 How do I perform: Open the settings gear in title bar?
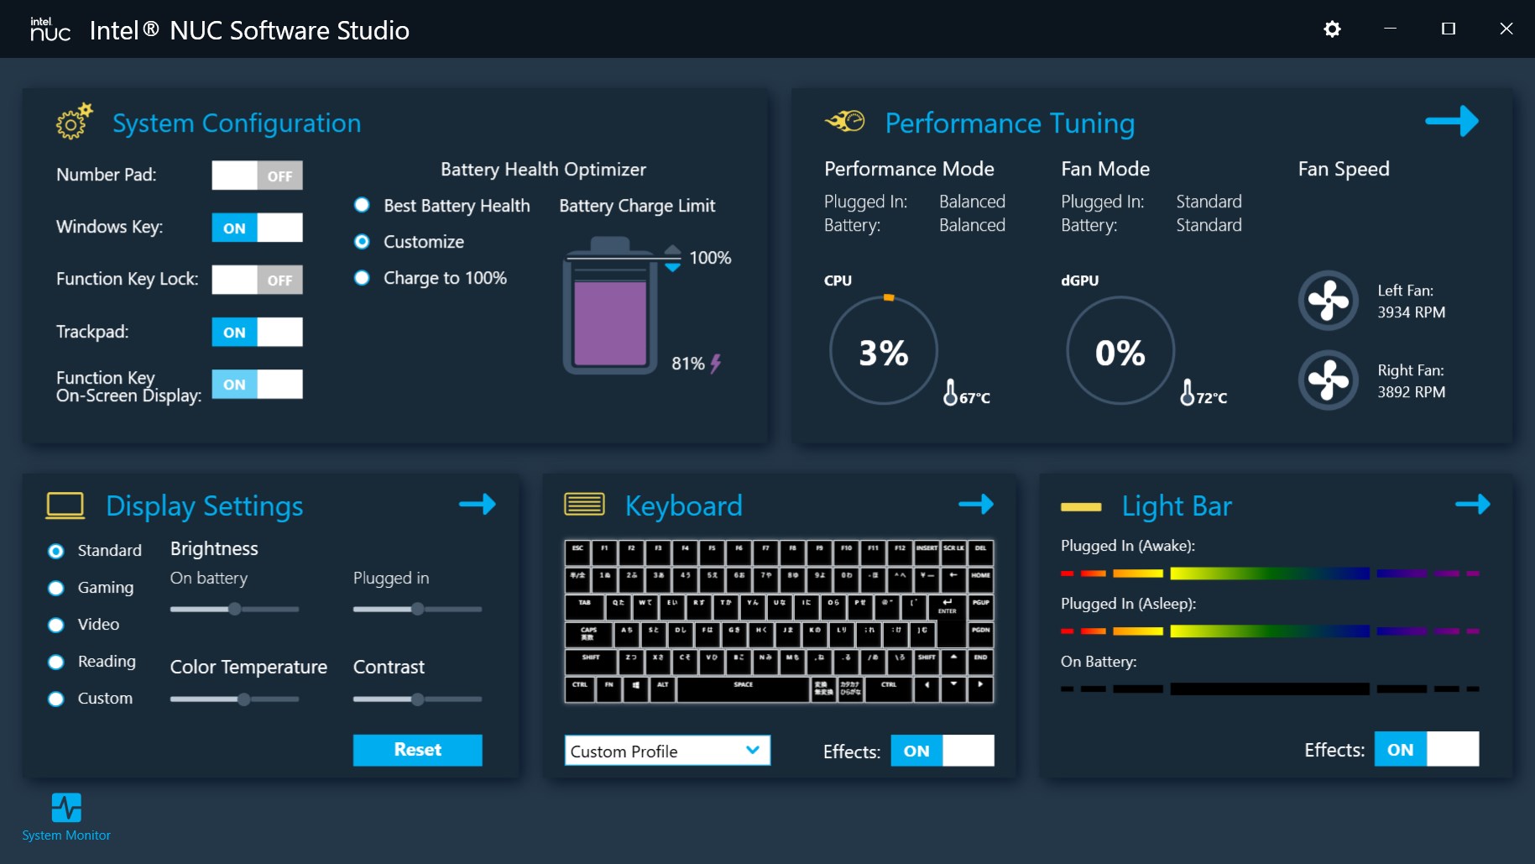(1332, 29)
